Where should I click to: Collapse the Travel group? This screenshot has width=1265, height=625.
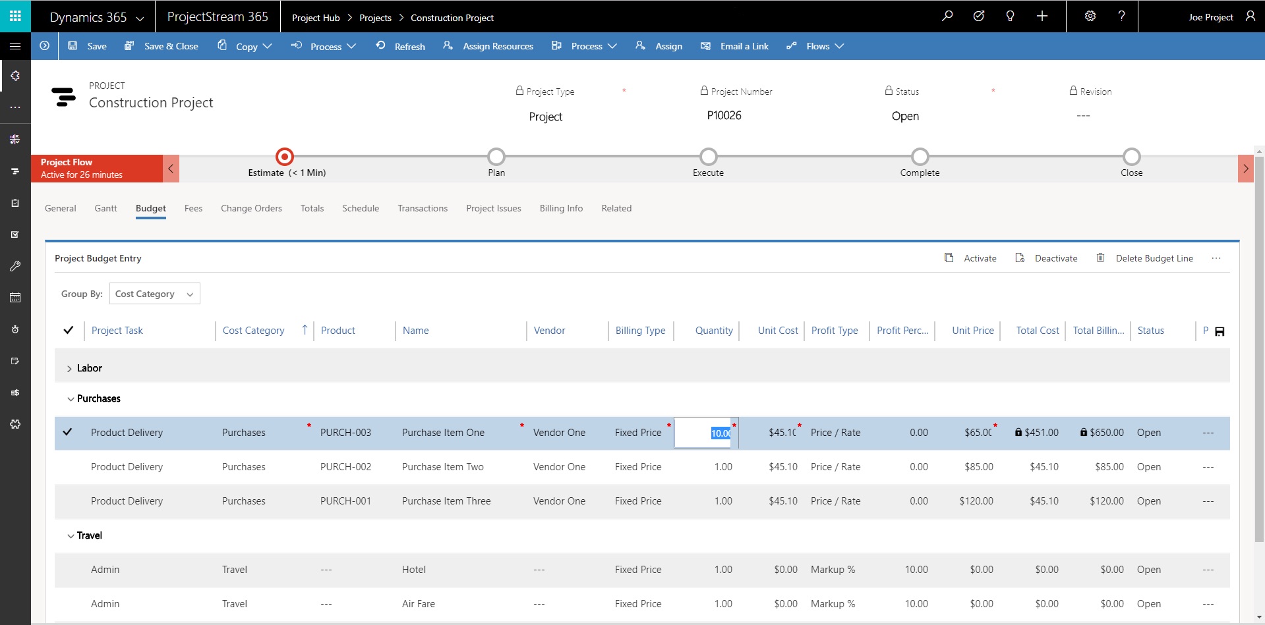[71, 536]
